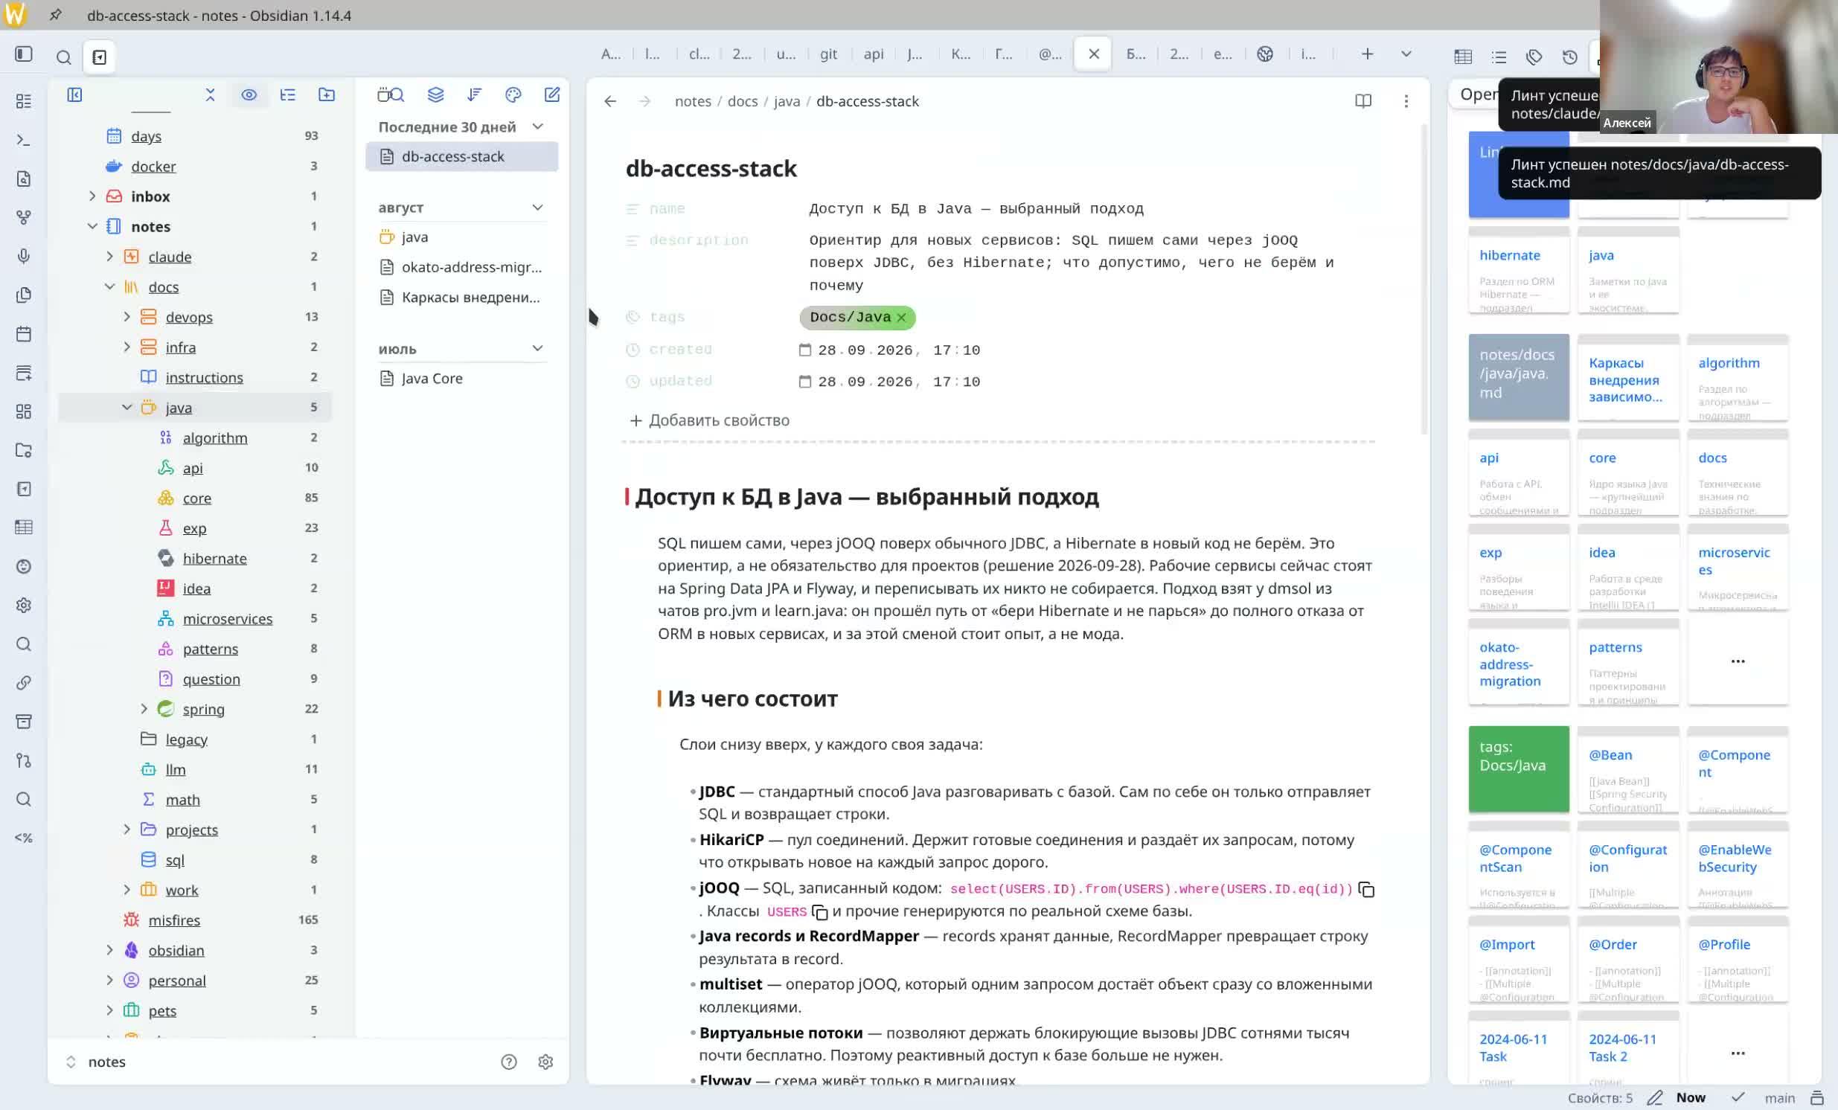Switch vault using notes selector at bottom

pyautogui.click(x=97, y=1062)
